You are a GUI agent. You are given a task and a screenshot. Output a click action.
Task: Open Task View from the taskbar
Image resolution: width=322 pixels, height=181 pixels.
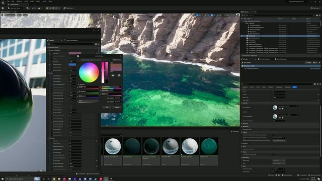(49, 179)
